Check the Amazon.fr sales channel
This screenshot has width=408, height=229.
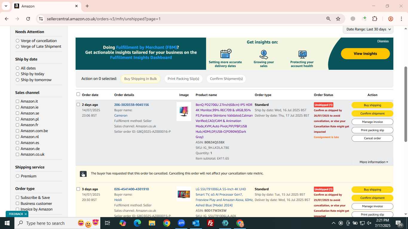[17, 125]
